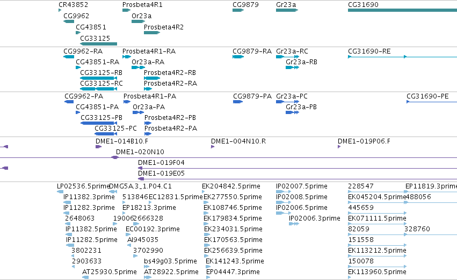Viewport: 457px width, 280px height.
Task: Click protein Or23a-PA
Action: (x=149, y=107)
